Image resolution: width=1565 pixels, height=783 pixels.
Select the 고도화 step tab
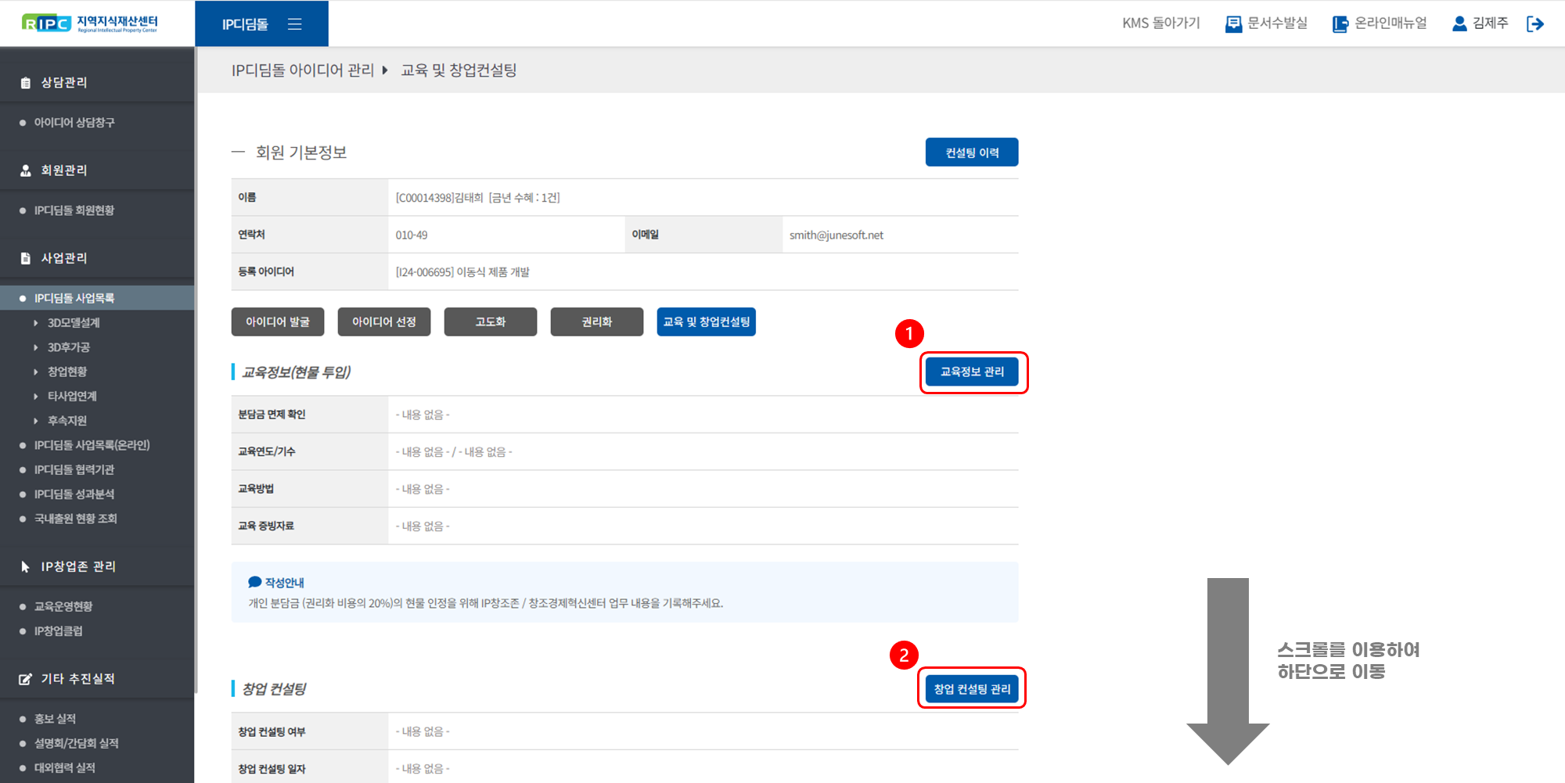490,322
